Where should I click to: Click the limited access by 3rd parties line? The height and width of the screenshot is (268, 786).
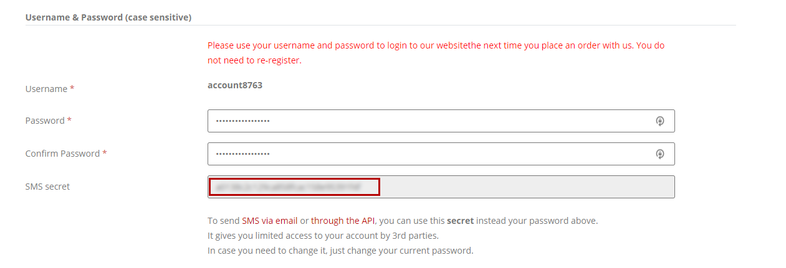[323, 236]
